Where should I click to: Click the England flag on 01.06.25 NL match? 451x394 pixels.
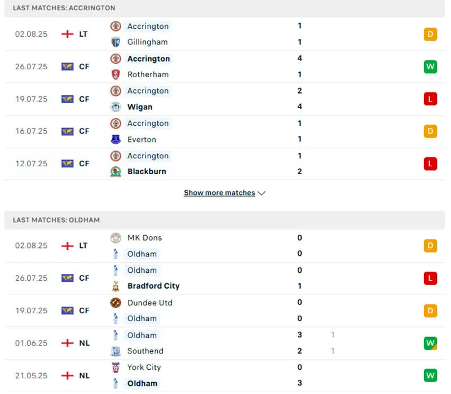pyautogui.click(x=68, y=343)
